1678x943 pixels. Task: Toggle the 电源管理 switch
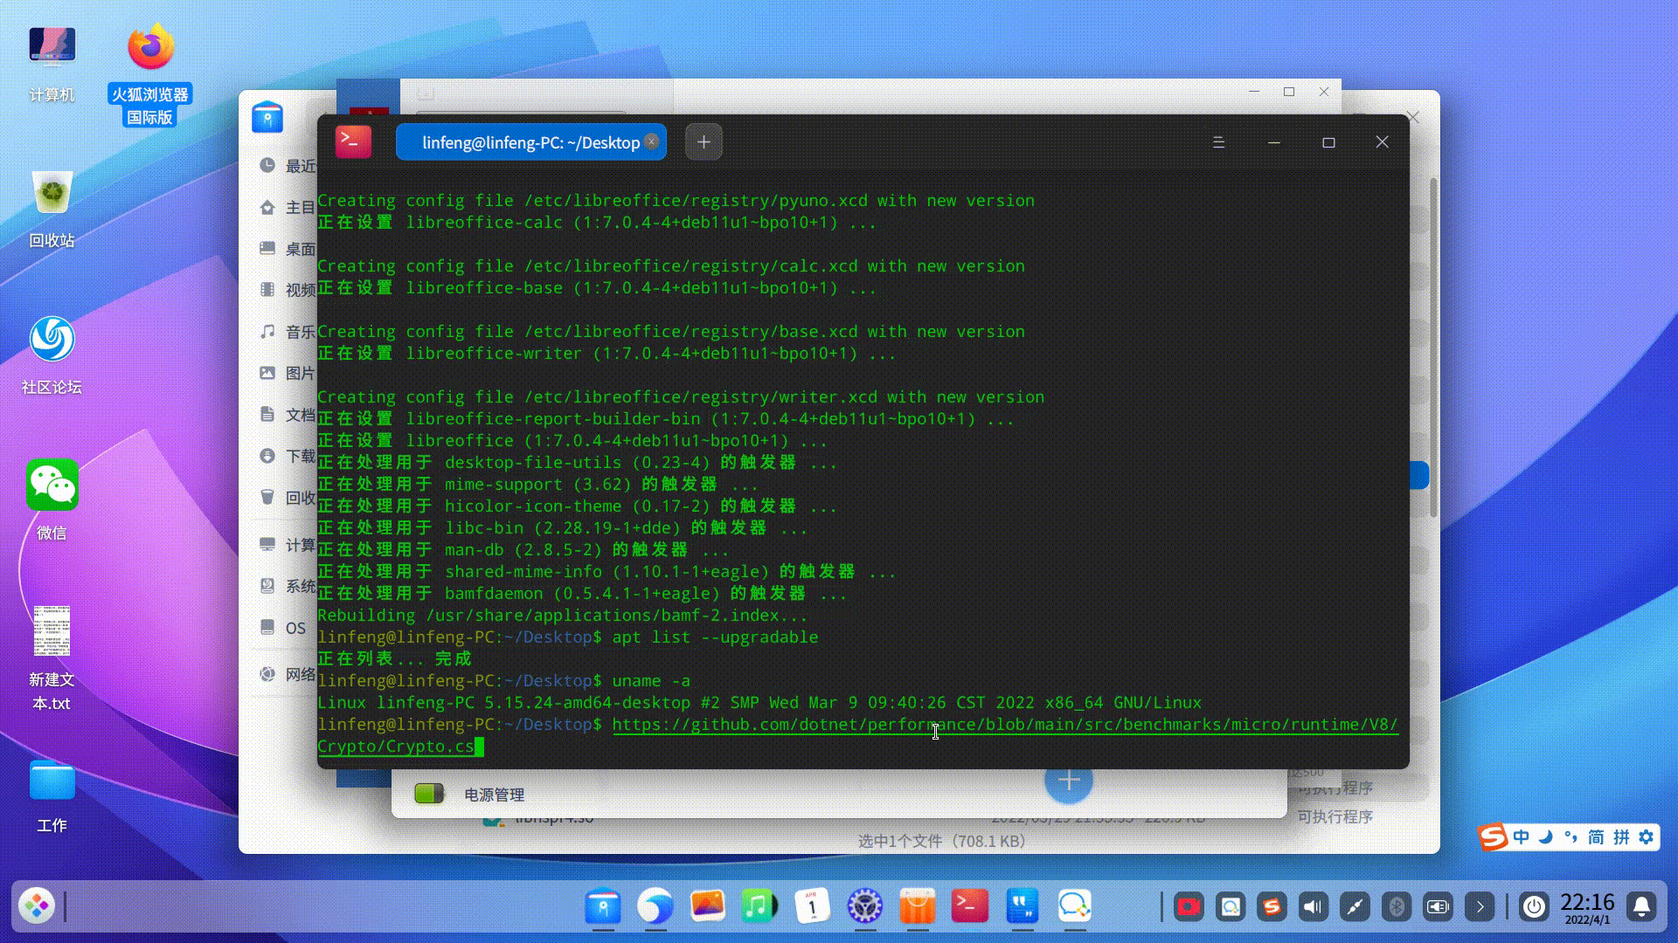click(x=429, y=794)
